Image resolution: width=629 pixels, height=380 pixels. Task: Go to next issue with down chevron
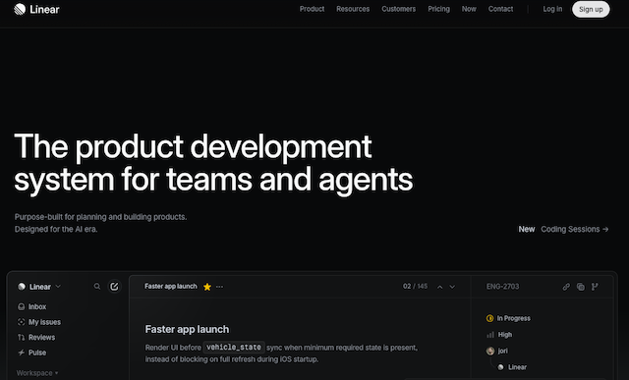[x=452, y=287]
